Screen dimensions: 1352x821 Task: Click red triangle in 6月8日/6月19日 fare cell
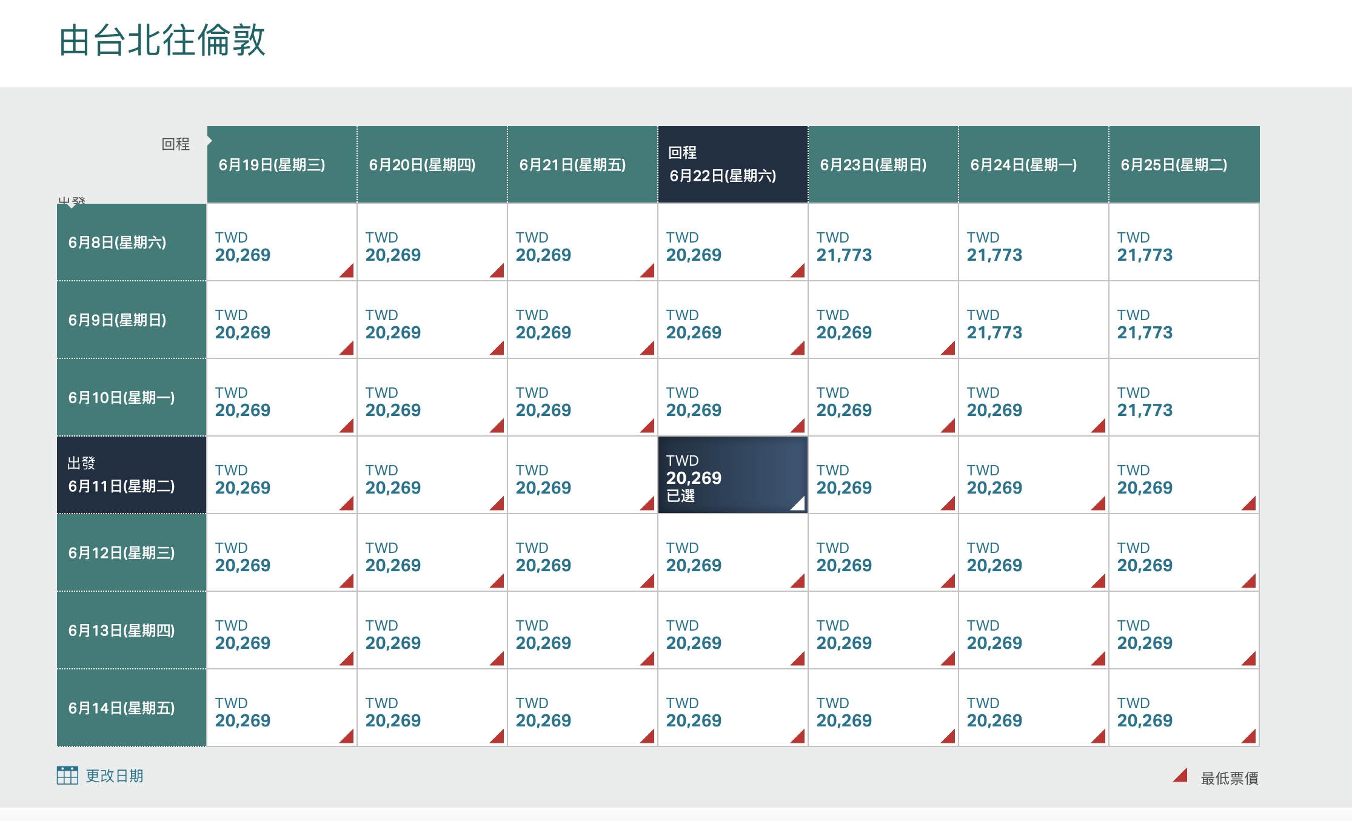pyautogui.click(x=348, y=272)
